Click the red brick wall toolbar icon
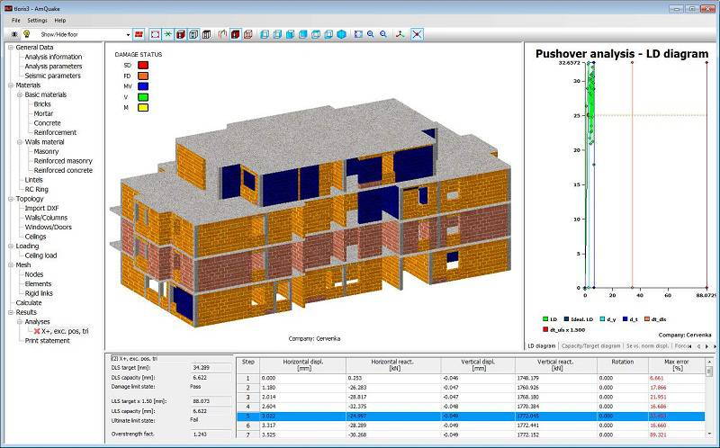Viewport: 720px width, 448px height. (x=139, y=34)
